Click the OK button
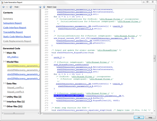The height and width of the screenshot is (121, 157). [139, 117]
